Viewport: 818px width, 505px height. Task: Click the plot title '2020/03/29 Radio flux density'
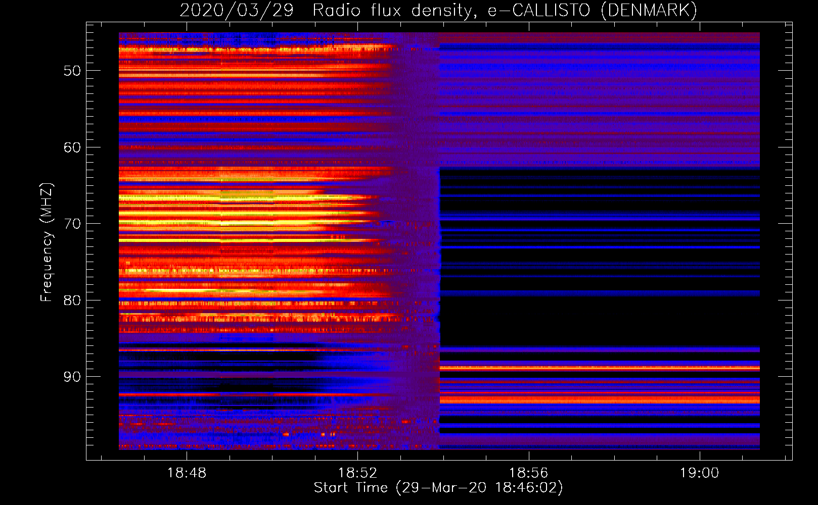[438, 11]
